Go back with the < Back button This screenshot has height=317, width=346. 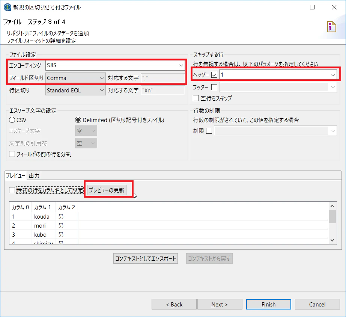(174, 304)
